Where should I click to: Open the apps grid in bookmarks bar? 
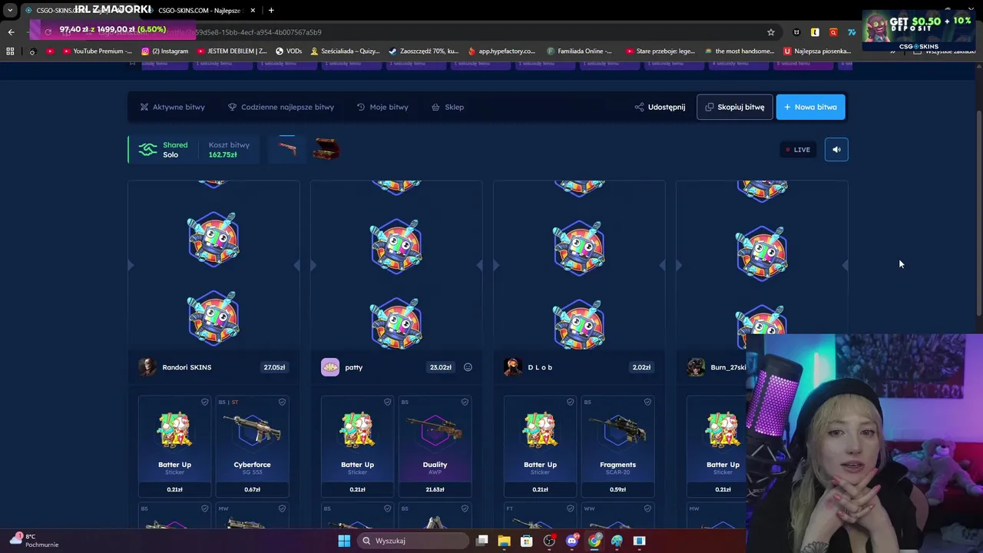click(10, 51)
